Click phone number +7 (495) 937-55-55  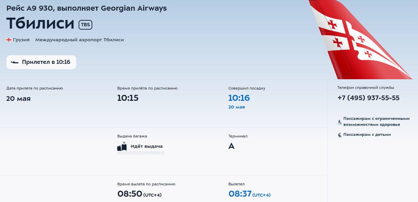click(x=368, y=98)
